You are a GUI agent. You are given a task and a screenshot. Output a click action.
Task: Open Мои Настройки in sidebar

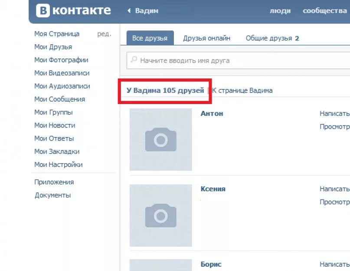59,164
